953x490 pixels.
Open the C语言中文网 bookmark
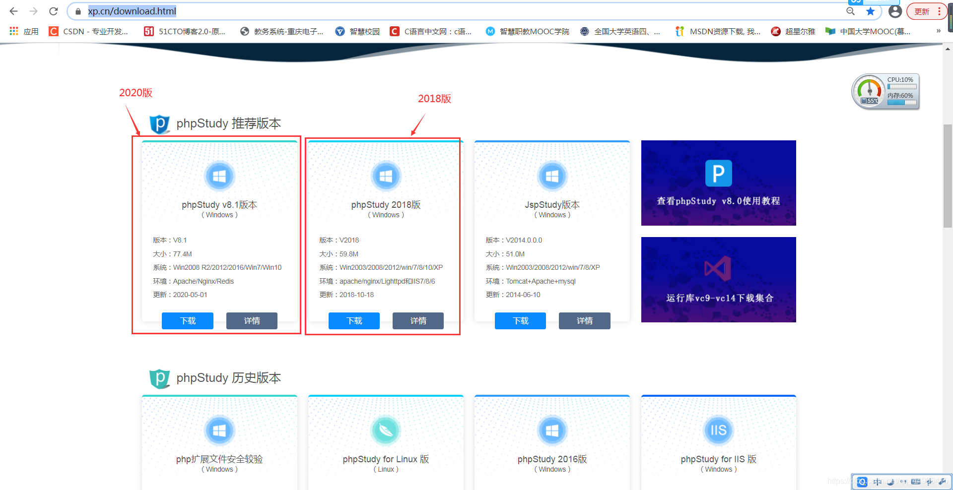[x=431, y=31]
